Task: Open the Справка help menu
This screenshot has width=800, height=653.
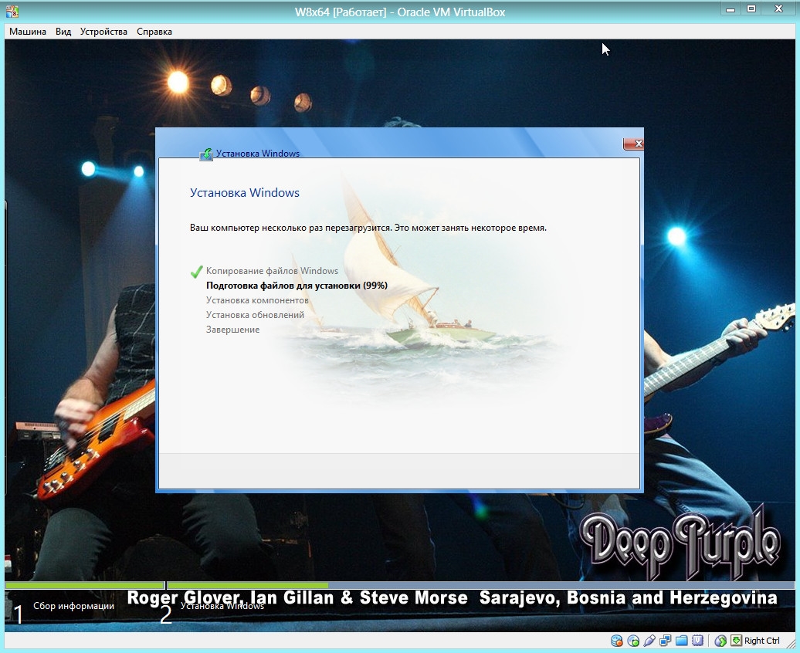Action: pyautogui.click(x=154, y=32)
